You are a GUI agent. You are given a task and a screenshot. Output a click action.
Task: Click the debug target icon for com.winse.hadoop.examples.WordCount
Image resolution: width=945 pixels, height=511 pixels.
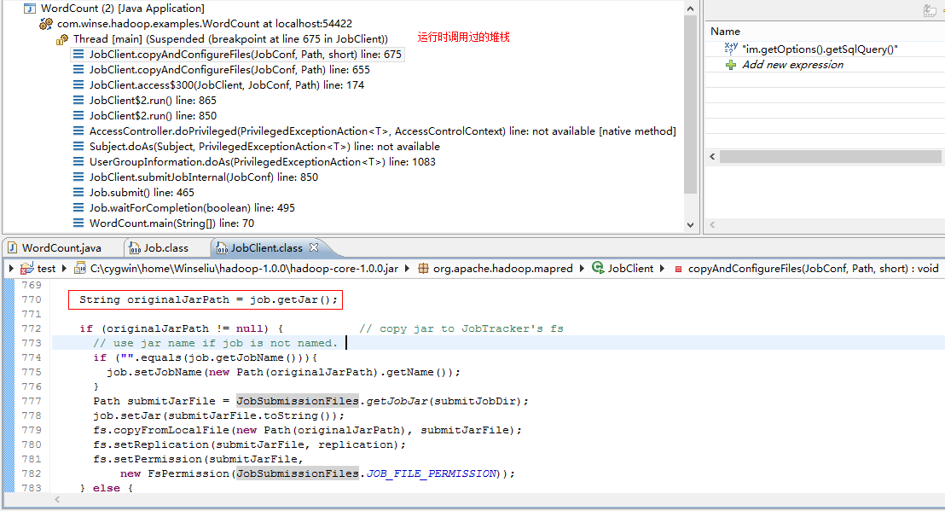[46, 24]
